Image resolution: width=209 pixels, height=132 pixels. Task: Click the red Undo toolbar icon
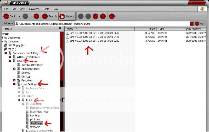(x=103, y=16)
